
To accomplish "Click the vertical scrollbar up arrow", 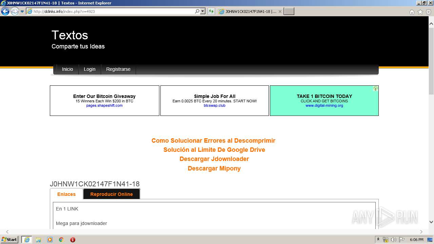I will [x=431, y=24].
